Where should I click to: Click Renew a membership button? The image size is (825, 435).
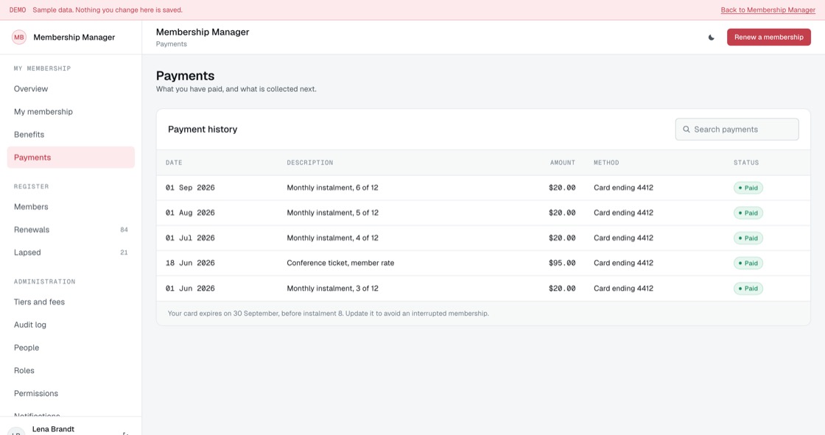(769, 38)
